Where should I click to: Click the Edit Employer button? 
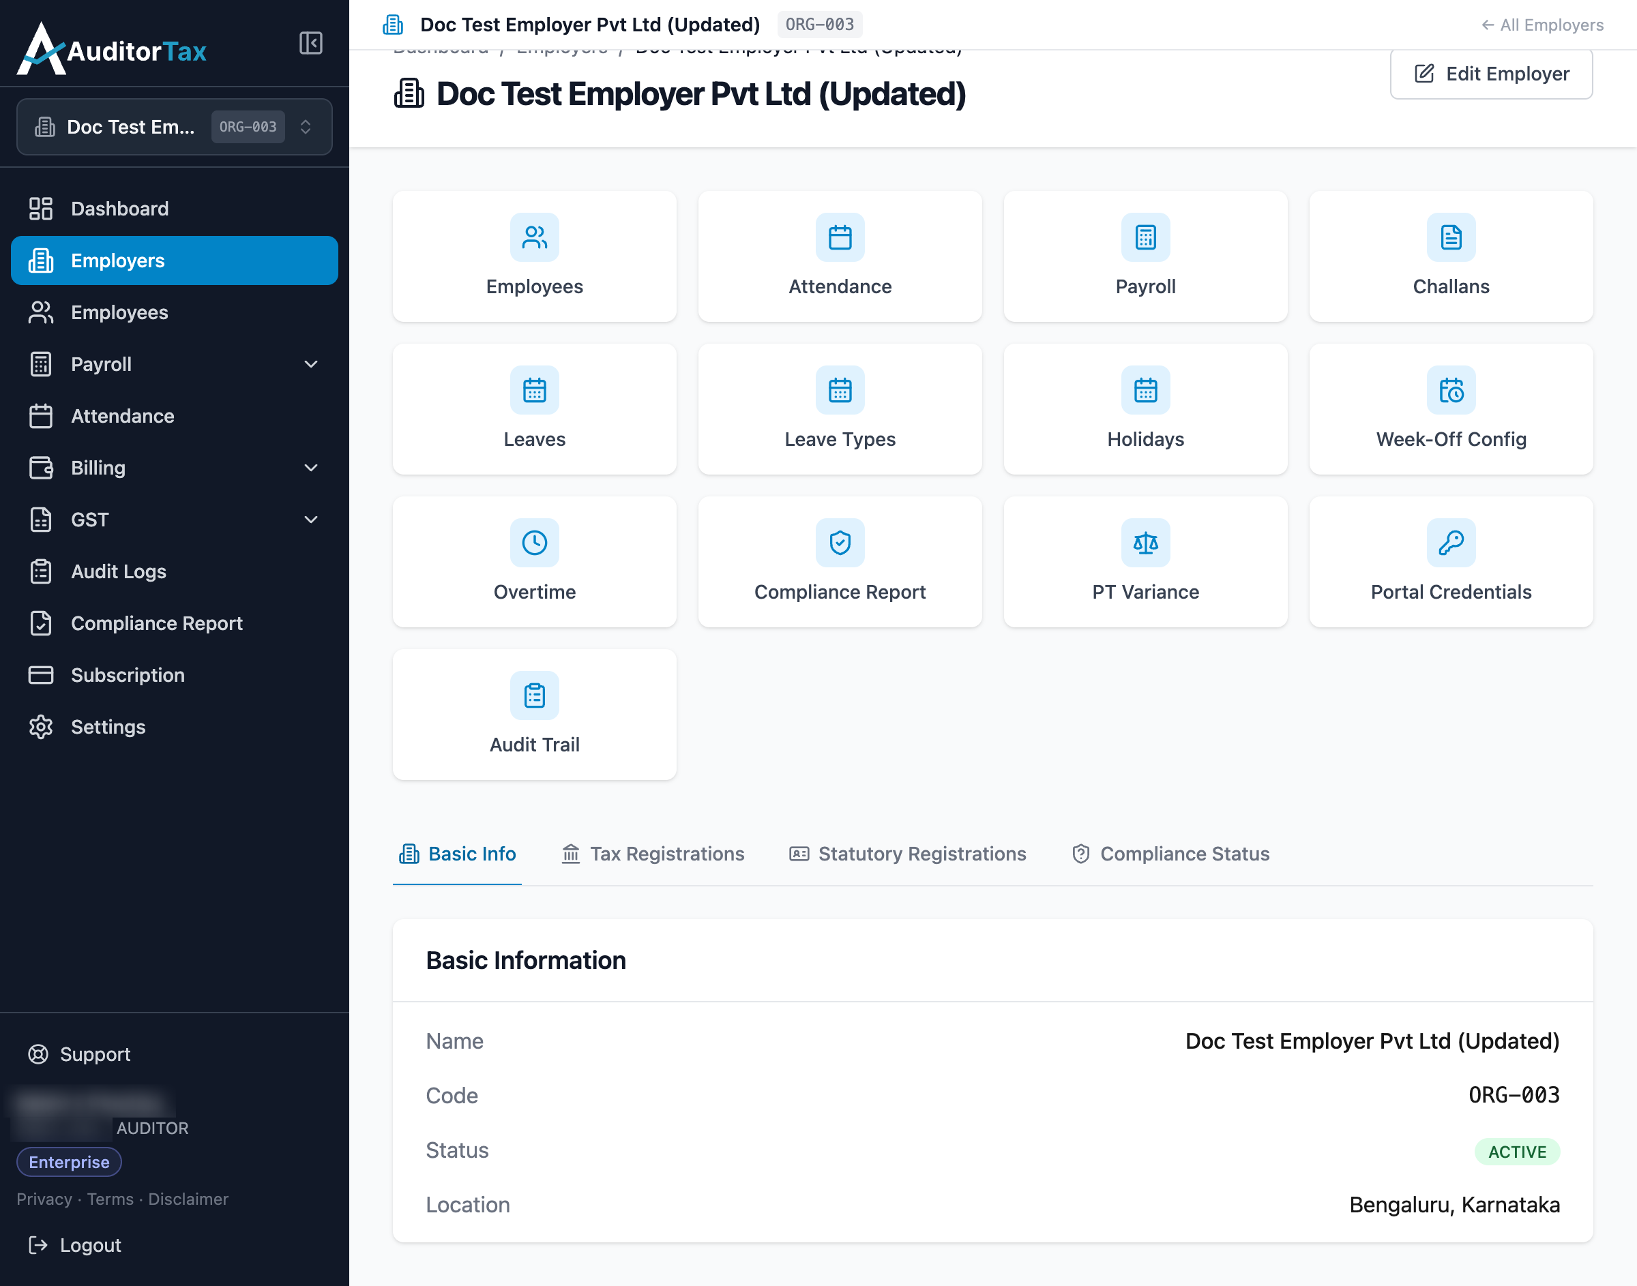point(1491,74)
